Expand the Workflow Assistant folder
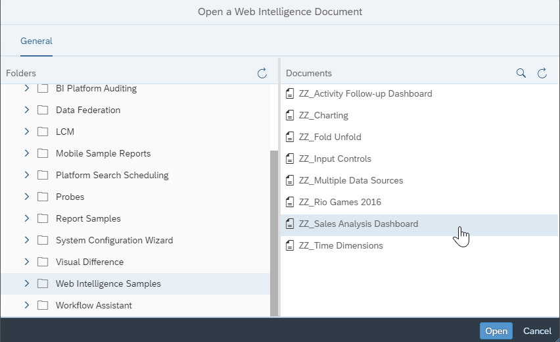The width and height of the screenshot is (560, 342). pyautogui.click(x=27, y=305)
